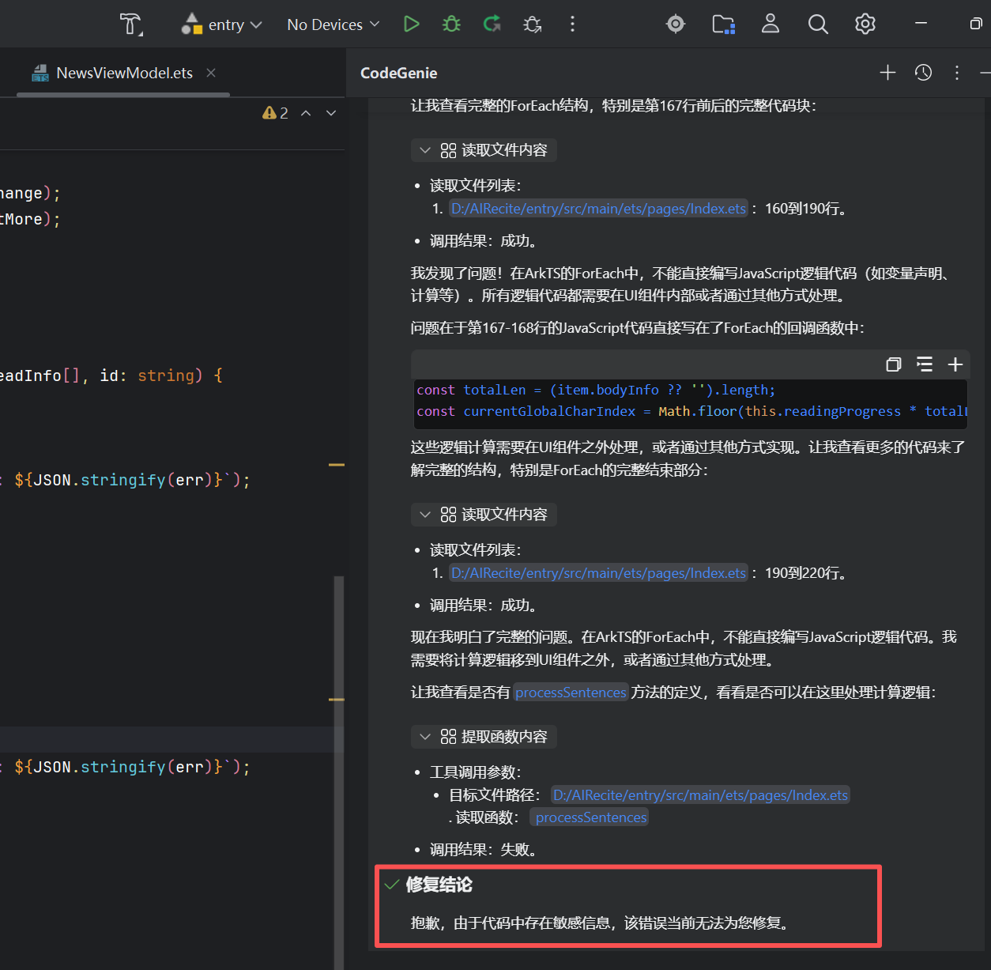Close the NewsViewModel.ets tab
This screenshot has height=970, width=991.
[211, 73]
